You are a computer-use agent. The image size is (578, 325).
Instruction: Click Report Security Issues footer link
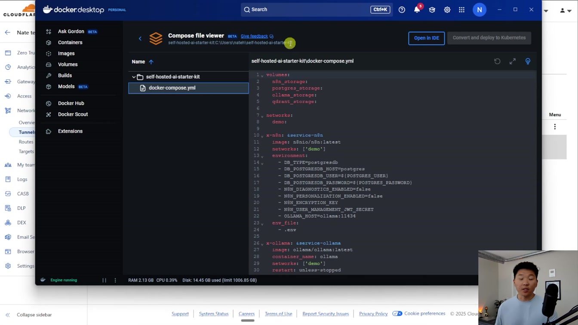click(x=326, y=314)
